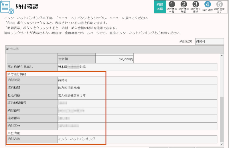229x148 pixels.
Task: Click the 合計額 label cell
Action: (76, 59)
